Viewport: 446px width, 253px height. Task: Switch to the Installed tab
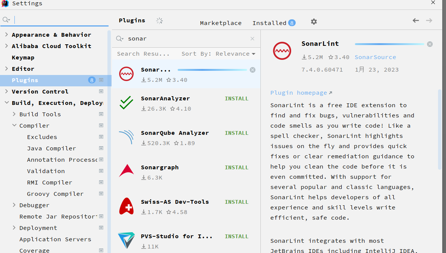coord(274,23)
